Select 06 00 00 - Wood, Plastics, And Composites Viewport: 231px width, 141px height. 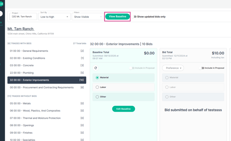point(47,111)
